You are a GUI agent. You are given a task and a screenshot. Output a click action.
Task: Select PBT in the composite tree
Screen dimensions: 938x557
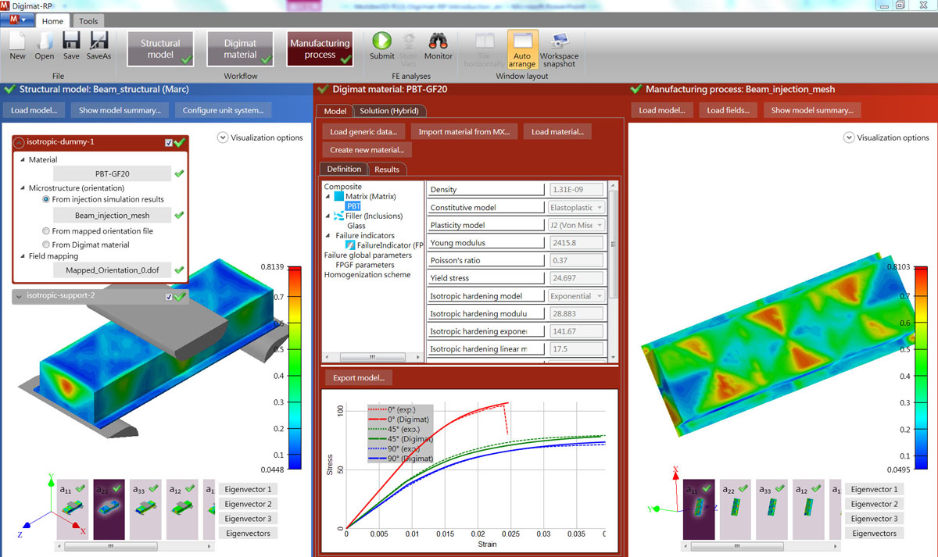[353, 206]
